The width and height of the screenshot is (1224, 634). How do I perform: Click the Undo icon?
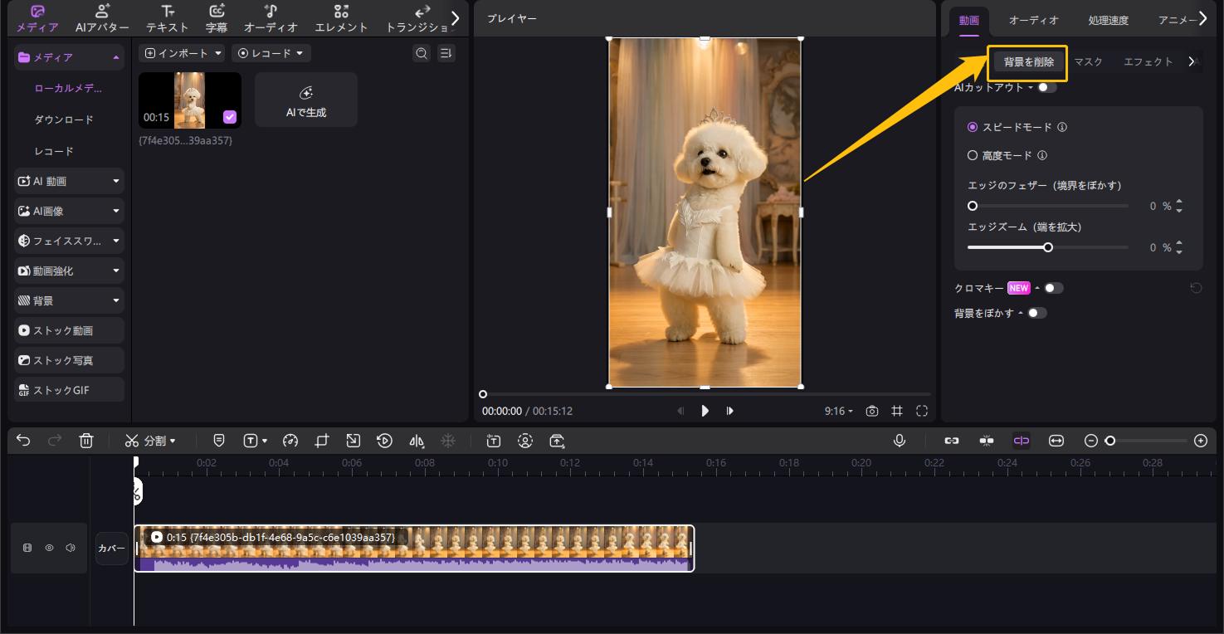(x=22, y=441)
